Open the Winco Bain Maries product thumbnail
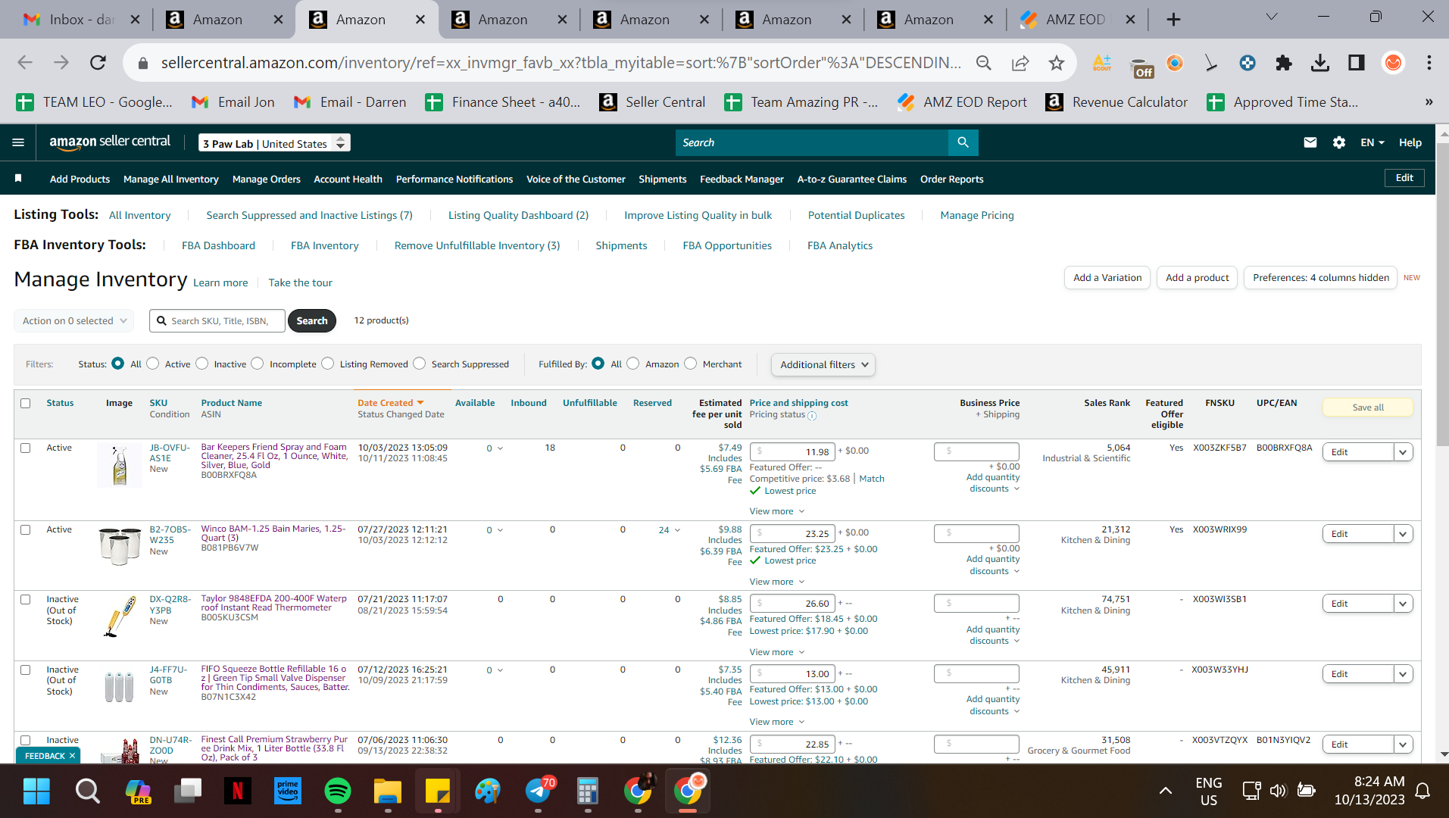 click(120, 546)
